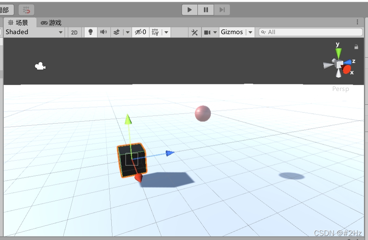368x240 pixels.
Task: Toggle the scene grid Y icon
Action: [x=155, y=32]
